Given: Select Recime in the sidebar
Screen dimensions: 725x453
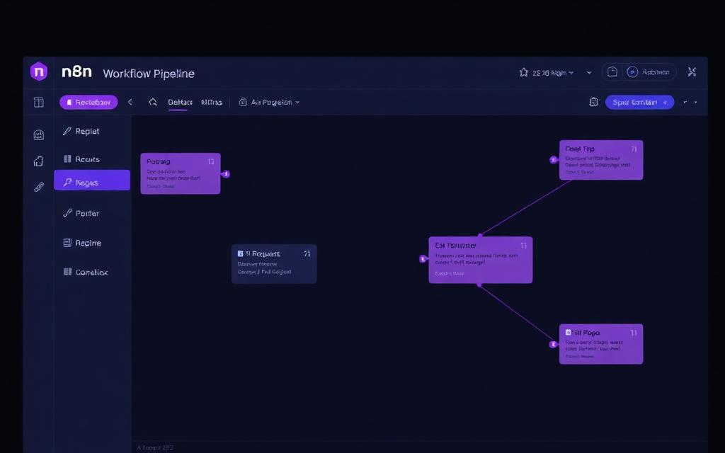Looking at the screenshot, I should [92, 243].
